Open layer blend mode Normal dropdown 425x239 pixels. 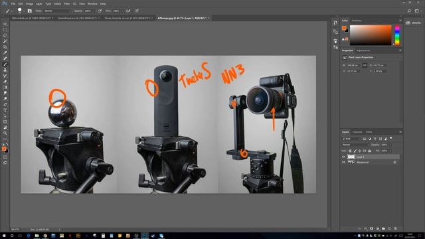tap(355, 145)
